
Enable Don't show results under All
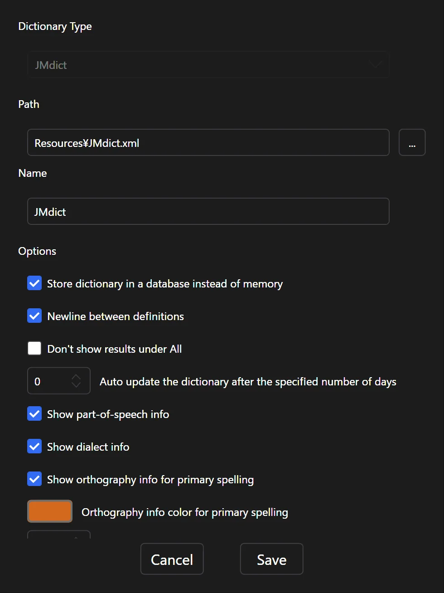(35, 349)
